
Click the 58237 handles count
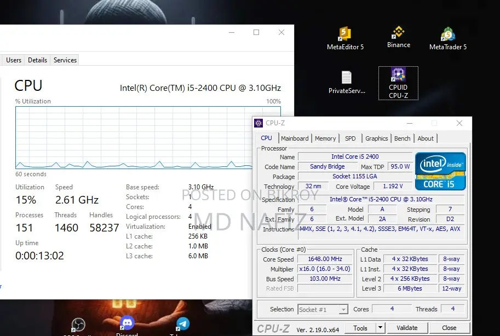click(x=104, y=228)
